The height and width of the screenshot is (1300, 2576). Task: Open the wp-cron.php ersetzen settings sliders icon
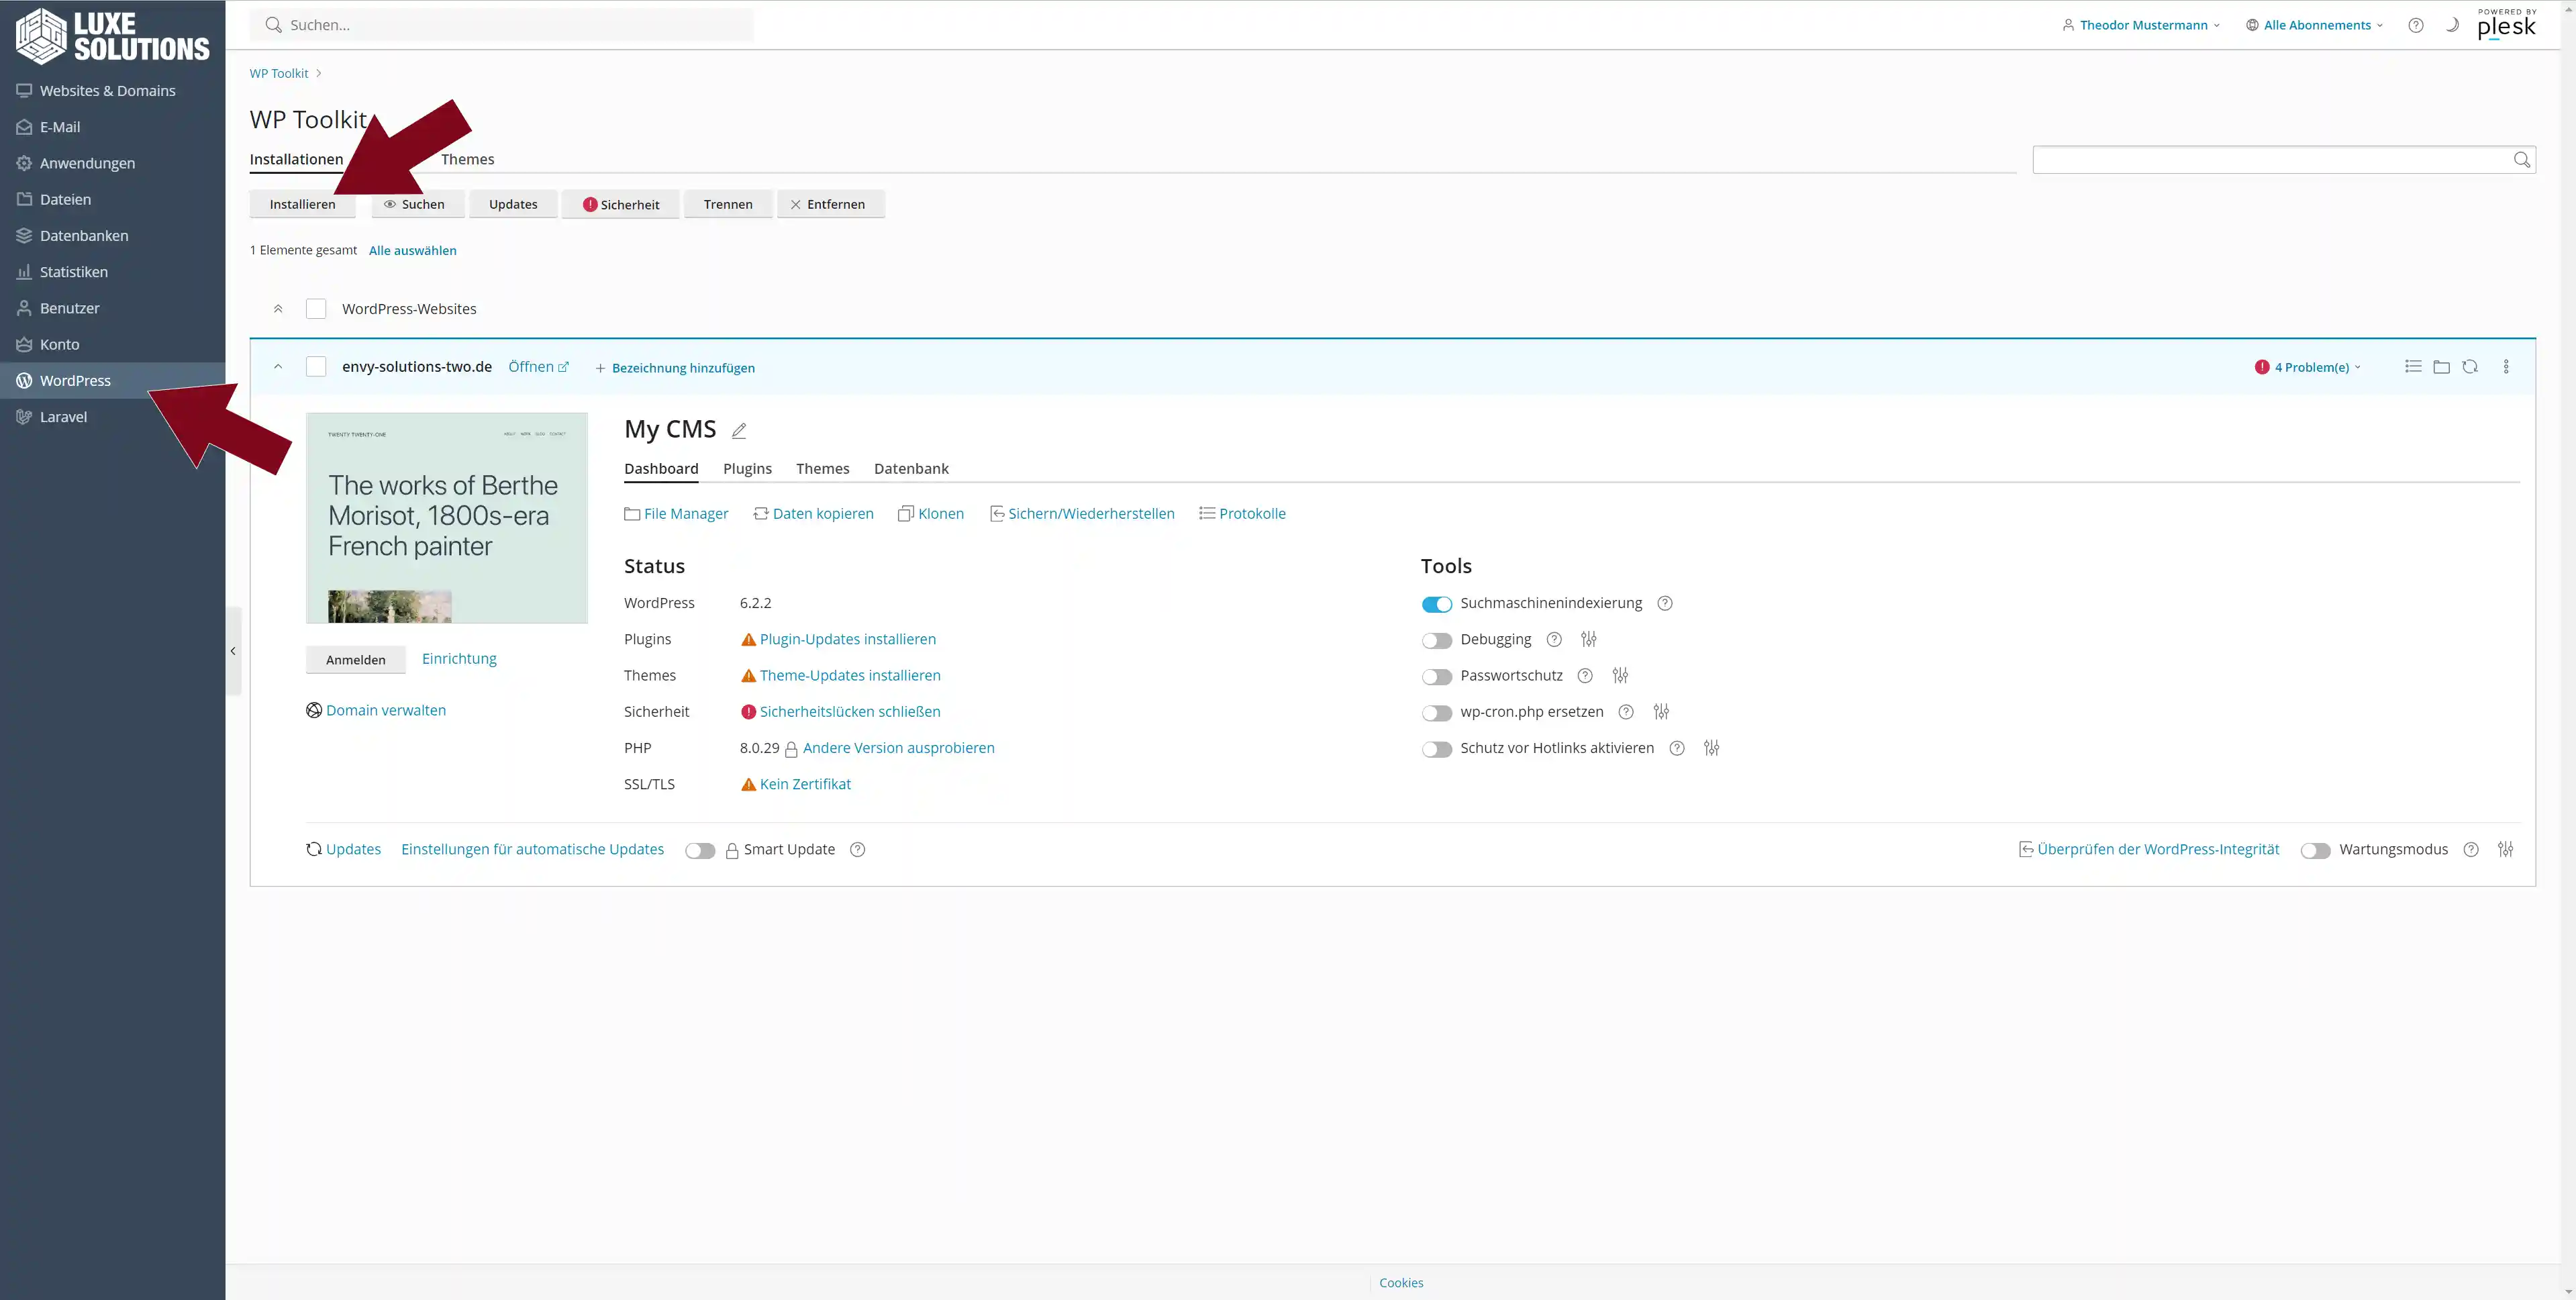(x=1661, y=712)
